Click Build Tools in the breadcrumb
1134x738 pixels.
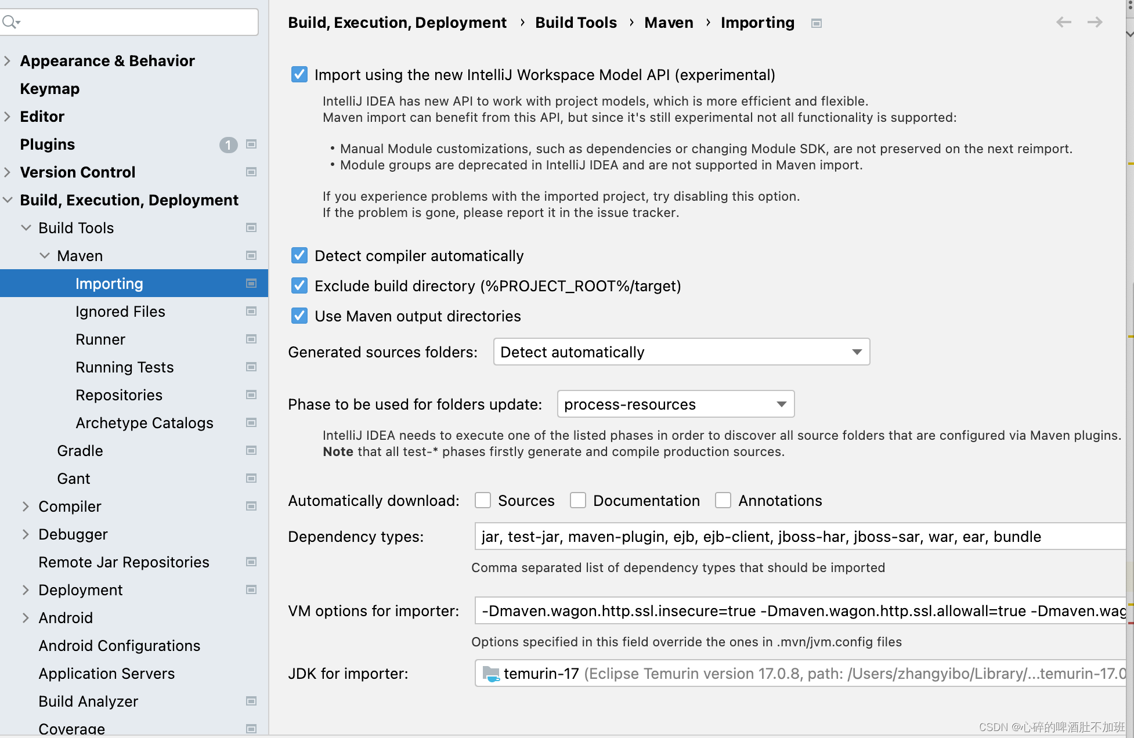click(576, 23)
